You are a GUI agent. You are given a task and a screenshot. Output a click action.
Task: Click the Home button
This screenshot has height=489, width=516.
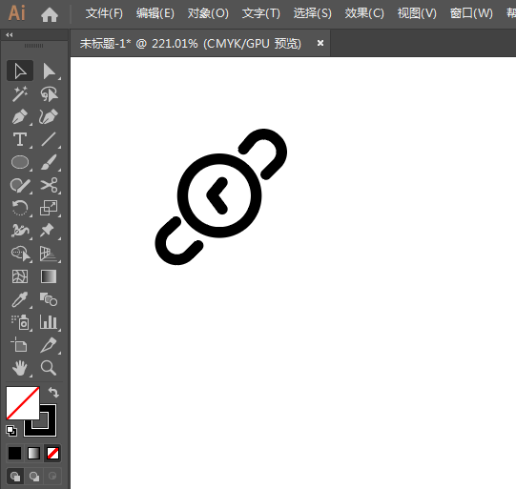point(50,15)
